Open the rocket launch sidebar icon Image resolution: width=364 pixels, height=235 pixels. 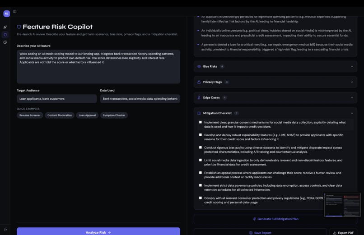5,27
